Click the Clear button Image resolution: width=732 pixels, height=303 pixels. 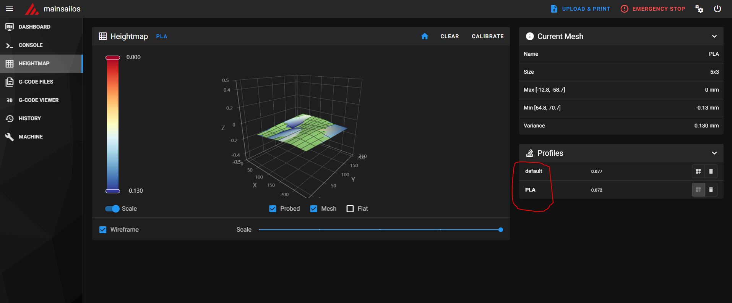450,36
